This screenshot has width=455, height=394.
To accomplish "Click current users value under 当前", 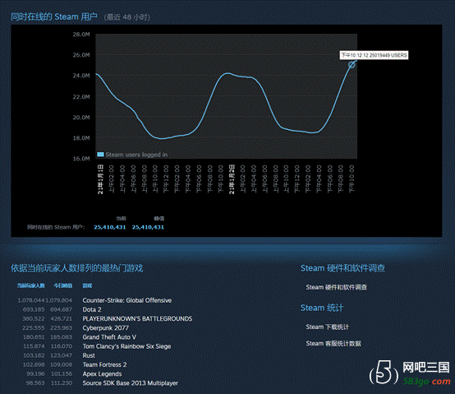I will [110, 227].
